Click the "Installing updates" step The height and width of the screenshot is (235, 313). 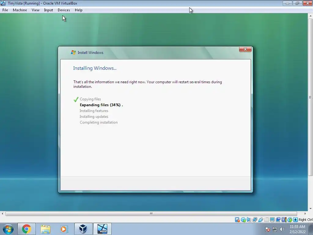(94, 117)
